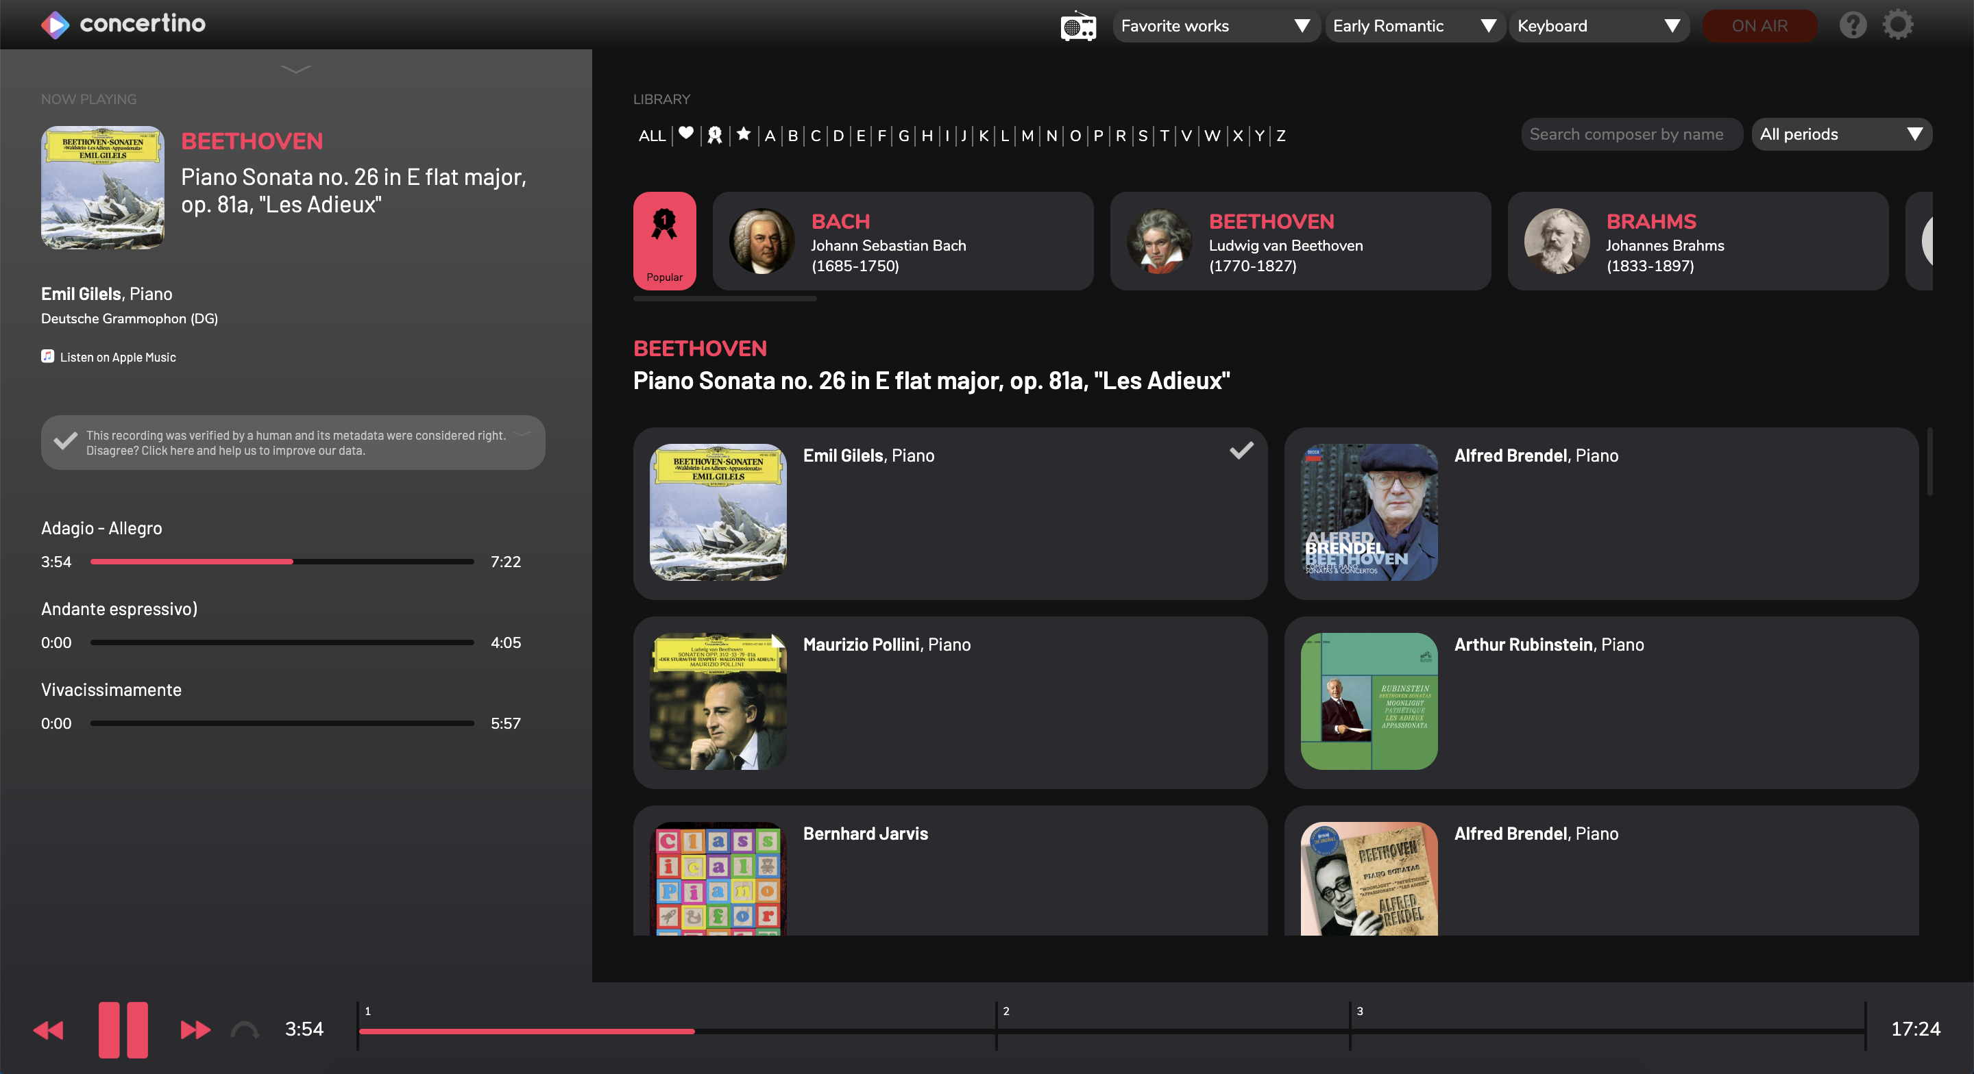Seek in the main bottom playback bar
Image resolution: width=1974 pixels, height=1074 pixels.
1111,1031
